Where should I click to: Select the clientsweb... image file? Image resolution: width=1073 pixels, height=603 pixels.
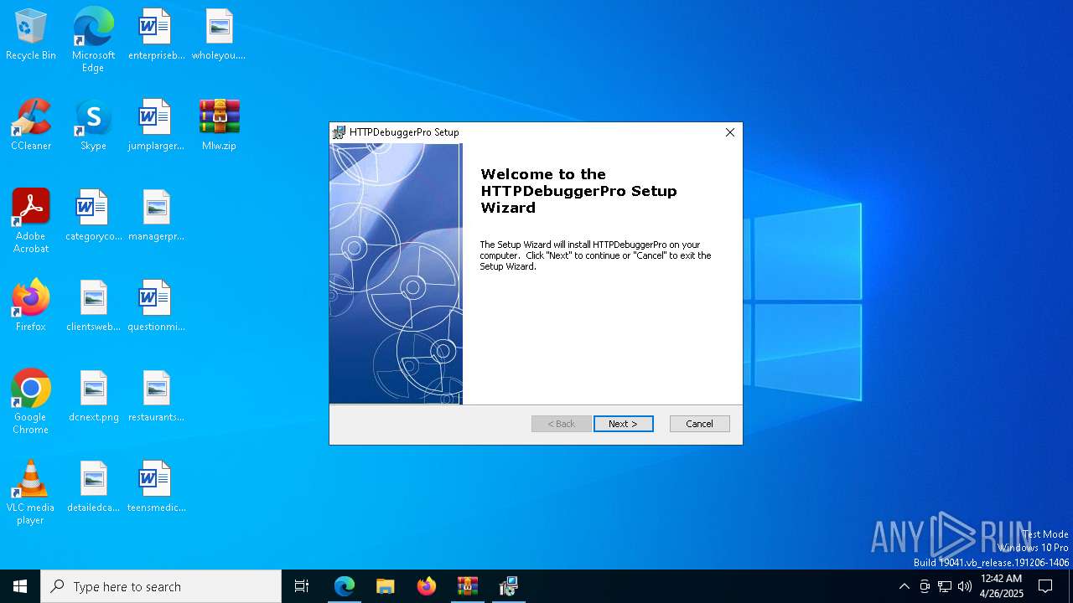93,307
